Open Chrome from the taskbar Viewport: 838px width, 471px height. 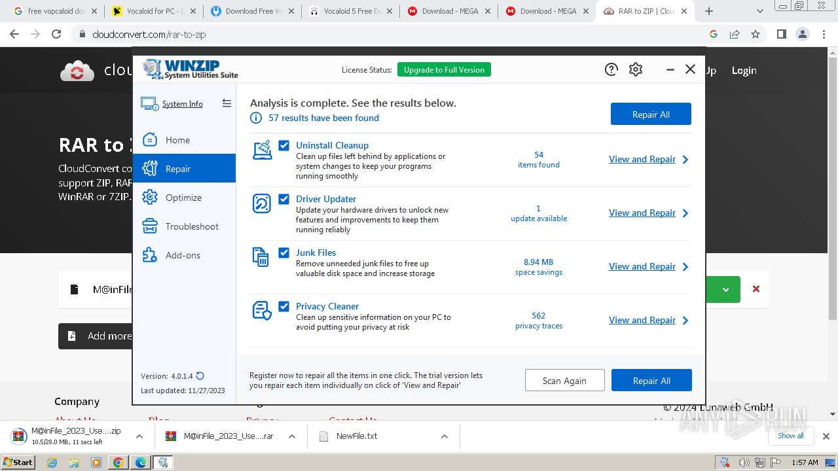(118, 462)
